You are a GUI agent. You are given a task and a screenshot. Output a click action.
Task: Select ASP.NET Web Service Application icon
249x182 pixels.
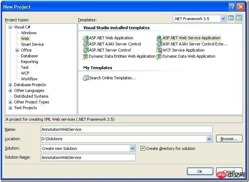(x=159, y=38)
